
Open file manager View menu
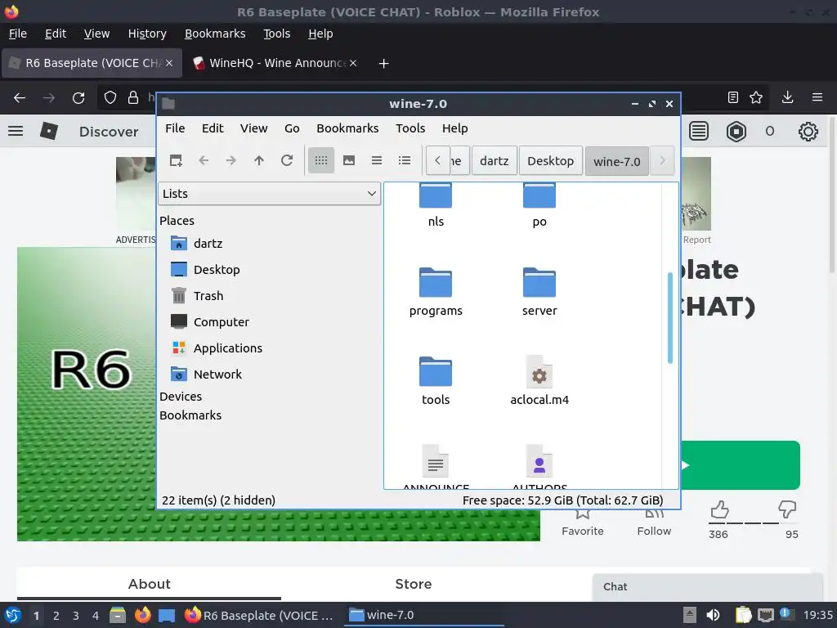click(x=253, y=128)
